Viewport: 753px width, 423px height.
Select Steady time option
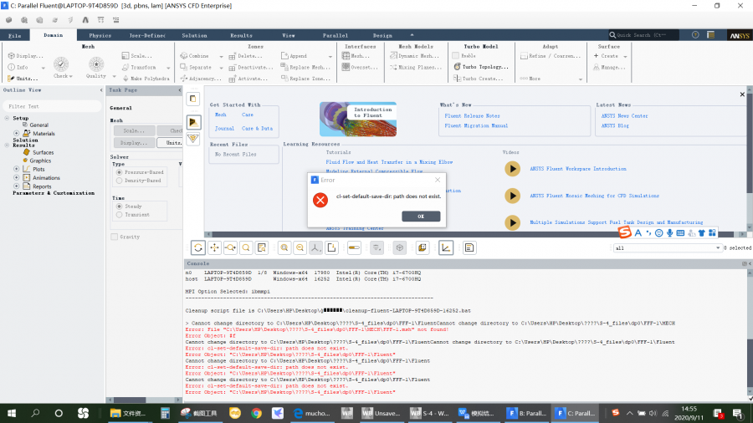coord(119,206)
